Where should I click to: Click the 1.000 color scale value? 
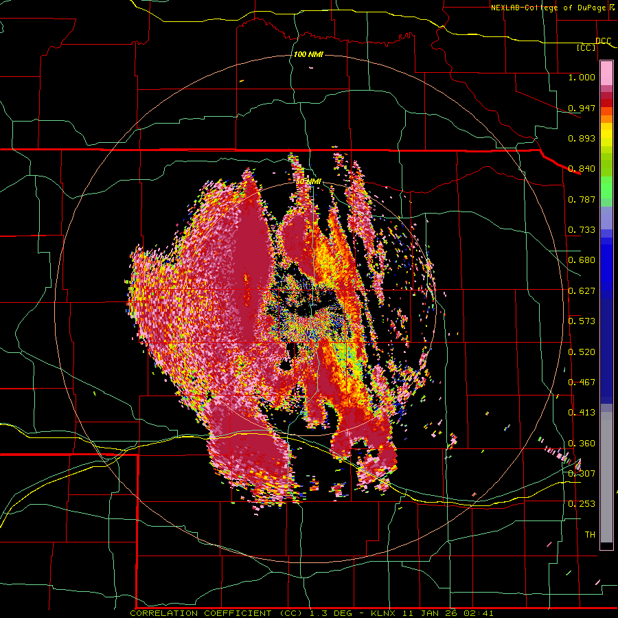(582, 77)
